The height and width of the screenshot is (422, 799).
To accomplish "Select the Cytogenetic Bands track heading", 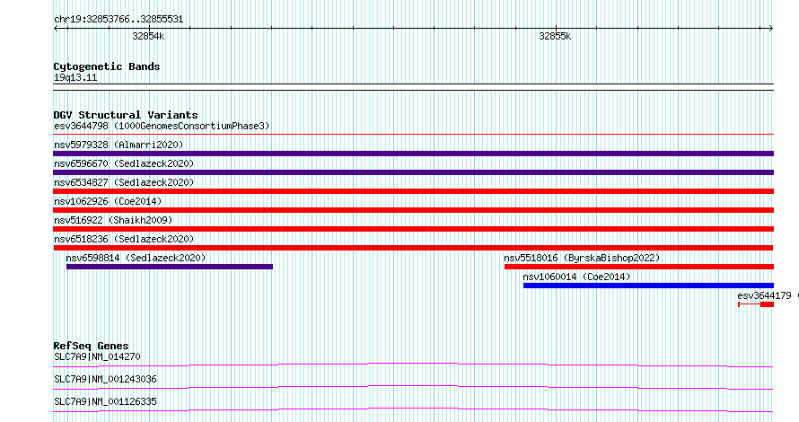I will click(x=107, y=66).
